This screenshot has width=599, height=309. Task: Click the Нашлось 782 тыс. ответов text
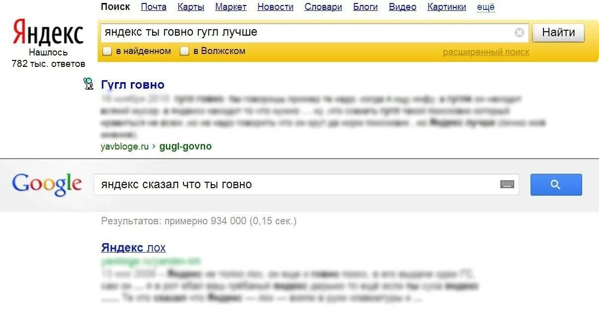(48, 58)
